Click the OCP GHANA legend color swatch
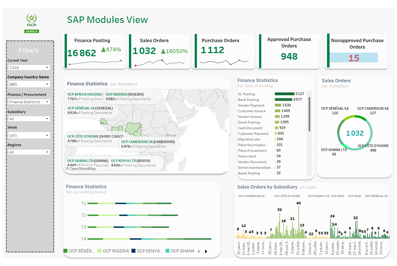Image resolution: width=397 pixels, height=266 pixels. [x=167, y=251]
